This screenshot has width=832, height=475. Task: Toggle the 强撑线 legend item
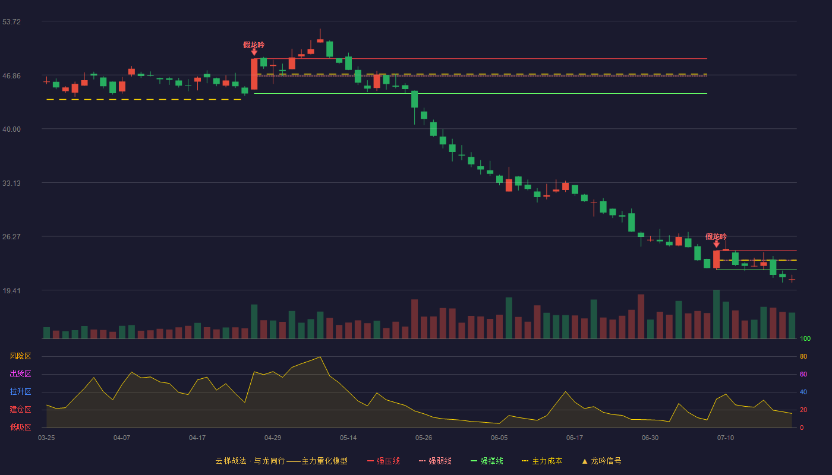point(487,461)
